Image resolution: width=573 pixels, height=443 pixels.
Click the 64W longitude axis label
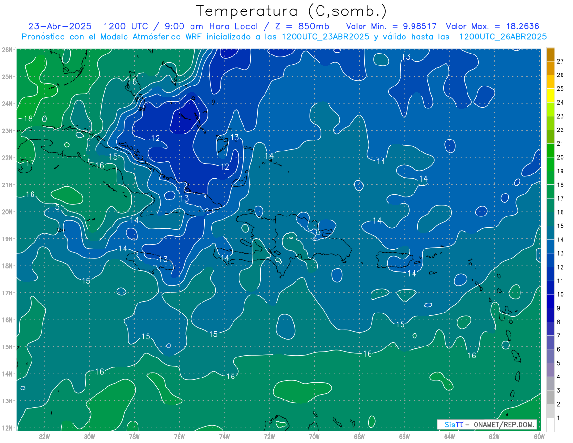point(449,436)
